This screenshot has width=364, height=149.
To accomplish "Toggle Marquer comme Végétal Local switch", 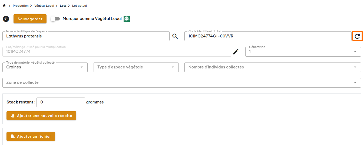I will pyautogui.click(x=55, y=19).
